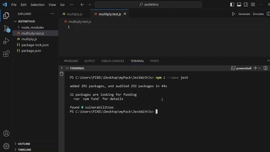The width and height of the screenshot is (270, 152).
Task: Open the Source Control view
Action: click(7, 28)
